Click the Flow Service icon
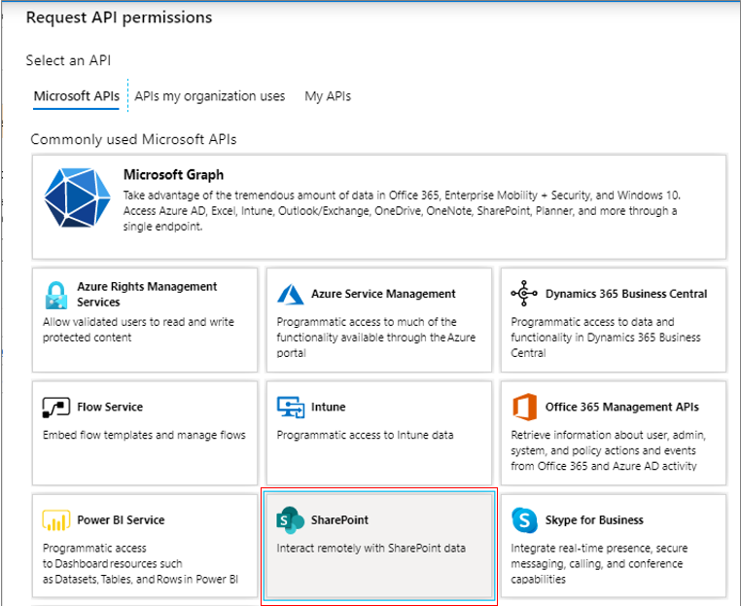The height and width of the screenshot is (606, 741). [x=56, y=407]
